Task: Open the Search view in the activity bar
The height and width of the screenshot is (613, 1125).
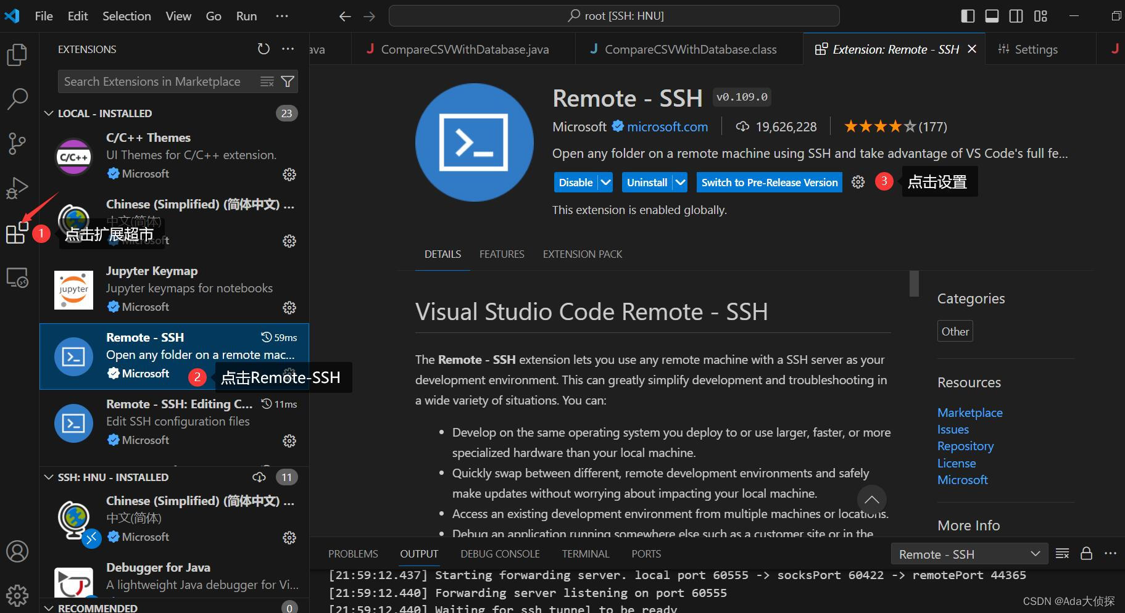Action: 18,98
